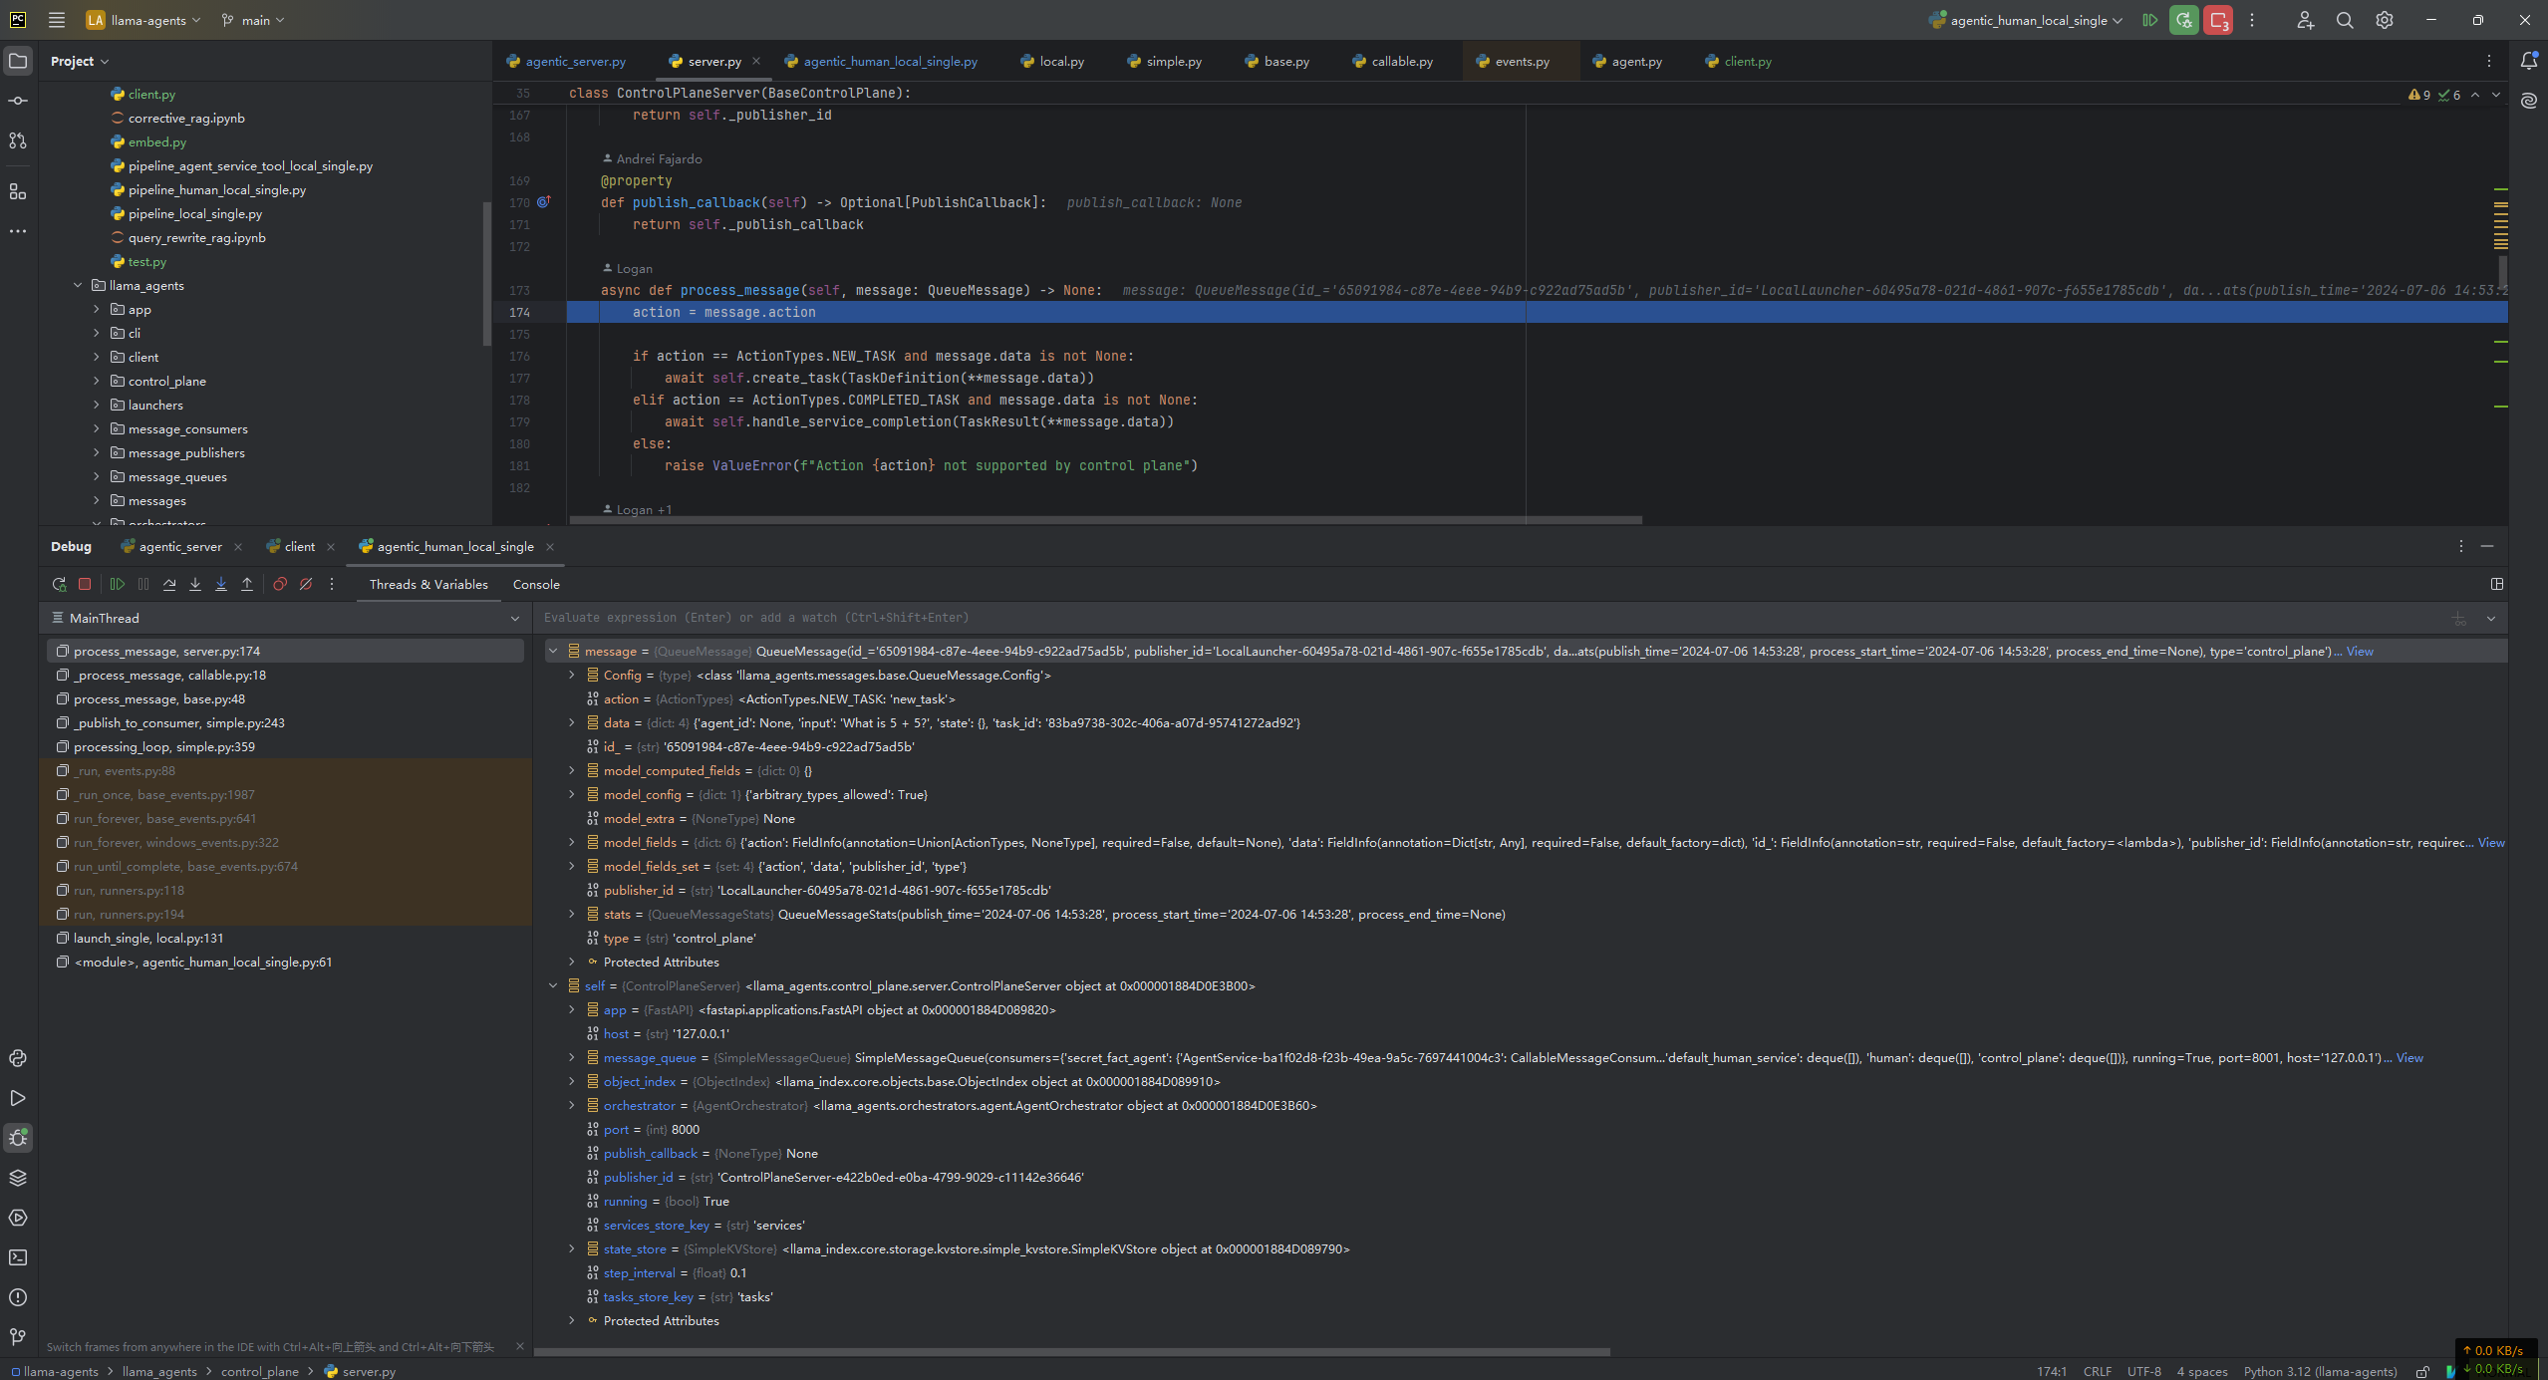Open the View Breakpoints icon

280,585
